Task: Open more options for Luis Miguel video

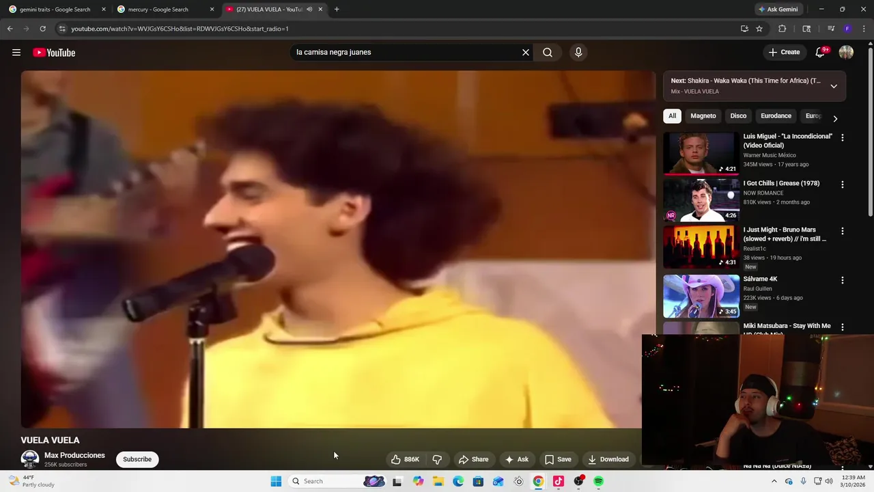Action: click(x=842, y=137)
